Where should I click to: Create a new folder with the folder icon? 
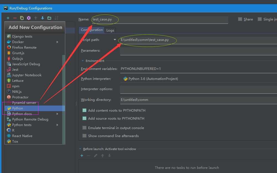pos(49,18)
